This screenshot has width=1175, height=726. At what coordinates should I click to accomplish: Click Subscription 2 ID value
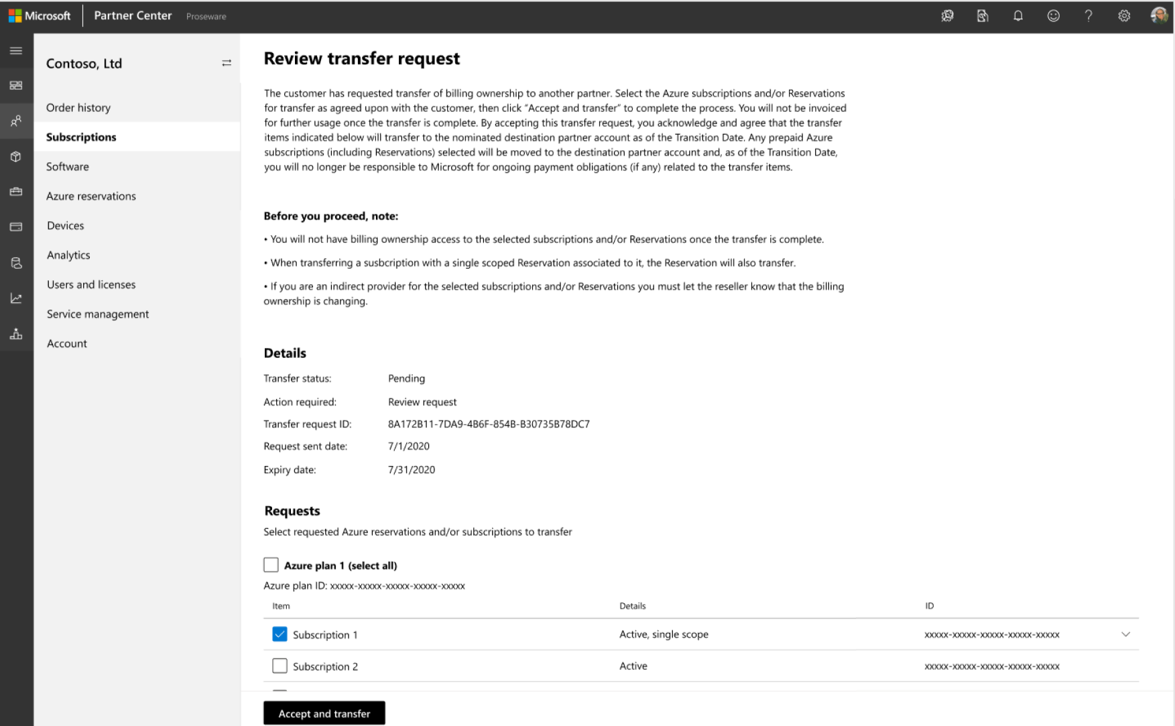(x=992, y=666)
